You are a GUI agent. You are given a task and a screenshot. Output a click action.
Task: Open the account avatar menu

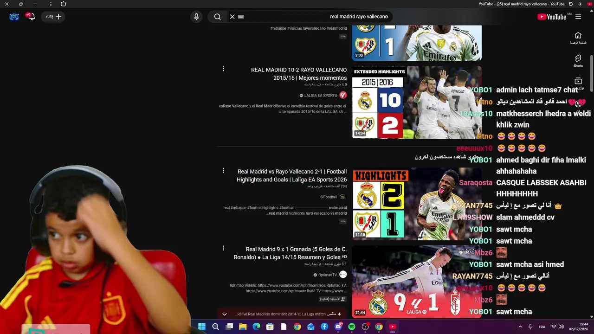click(14, 17)
